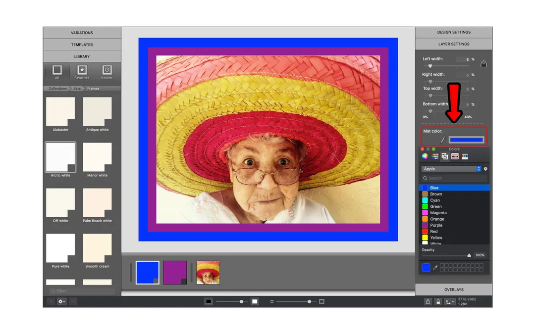Open the Templates panel
Screen dimensions: 535x334
click(x=82, y=45)
